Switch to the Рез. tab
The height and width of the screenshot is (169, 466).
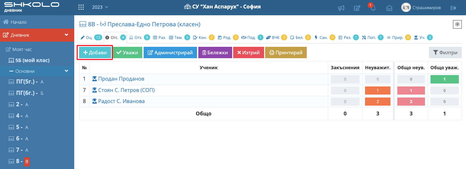(x=349, y=37)
